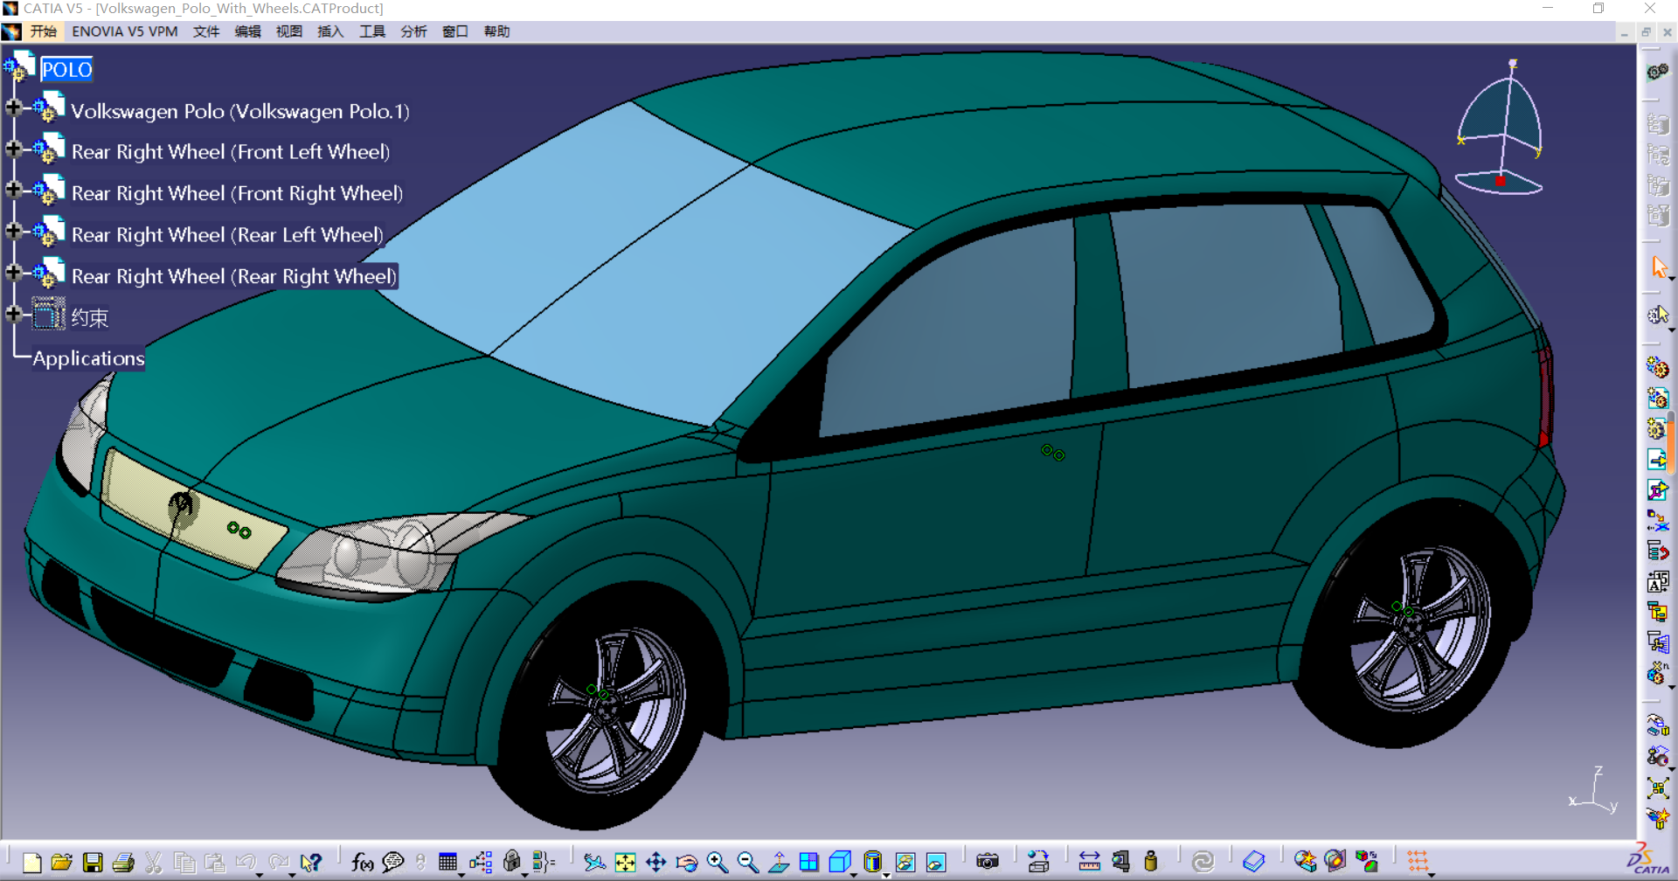Open the 开始 Start menu
The image size is (1678, 881).
point(44,31)
